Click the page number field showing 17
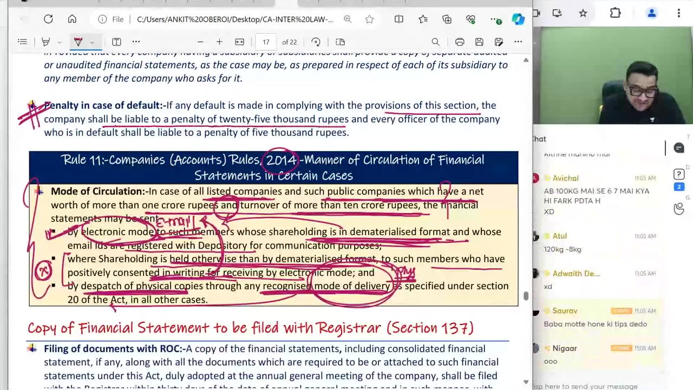 266,42
